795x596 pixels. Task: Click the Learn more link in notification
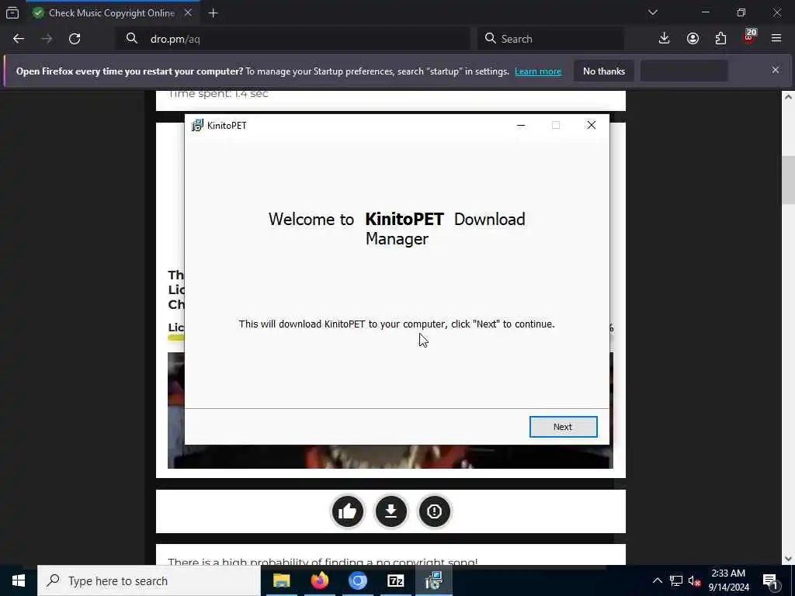538,71
